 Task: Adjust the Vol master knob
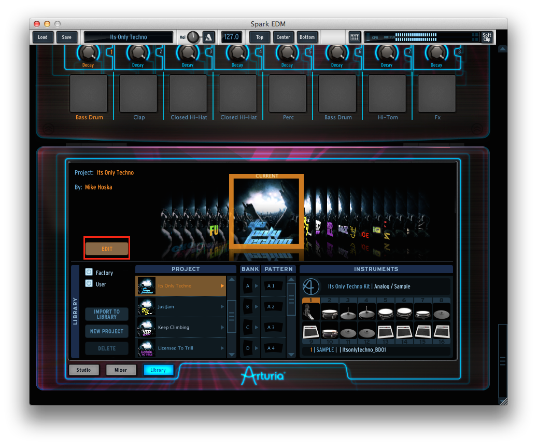pyautogui.click(x=193, y=37)
